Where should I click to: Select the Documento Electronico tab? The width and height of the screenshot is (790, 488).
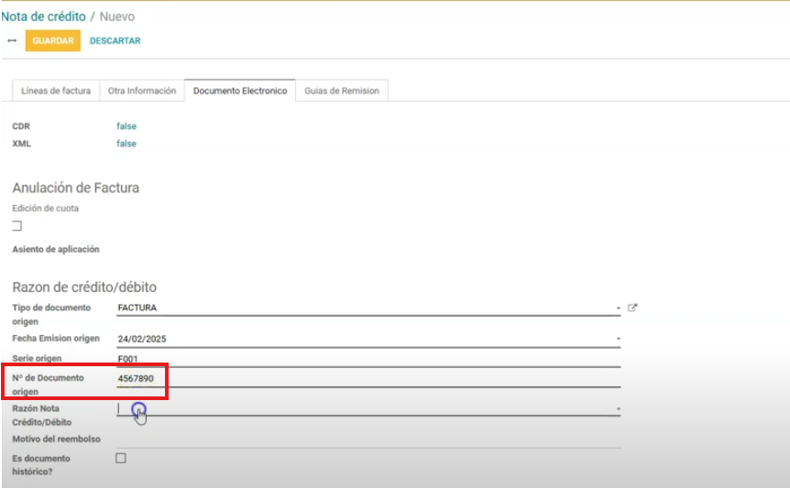(240, 91)
